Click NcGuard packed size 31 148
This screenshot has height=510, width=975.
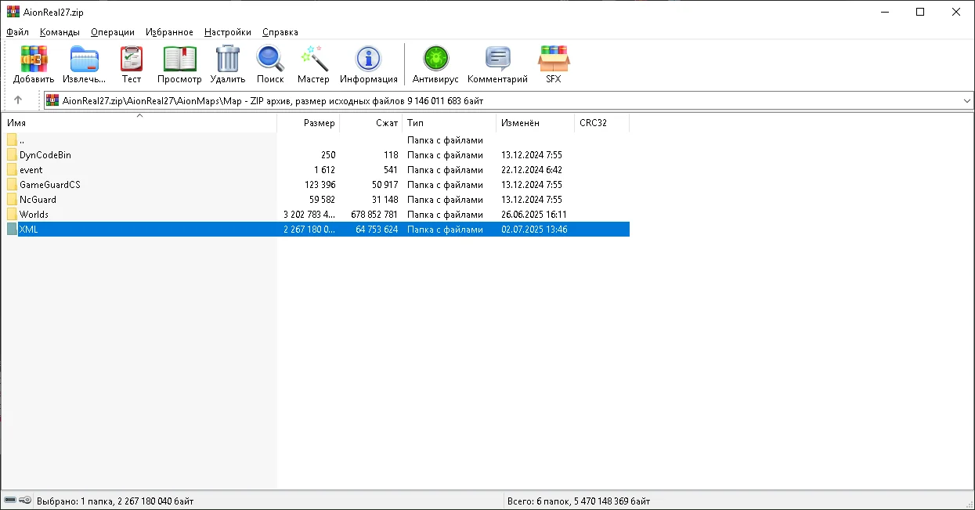pyautogui.click(x=383, y=200)
